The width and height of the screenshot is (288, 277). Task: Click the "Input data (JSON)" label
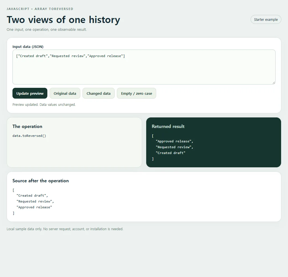coord(28,47)
